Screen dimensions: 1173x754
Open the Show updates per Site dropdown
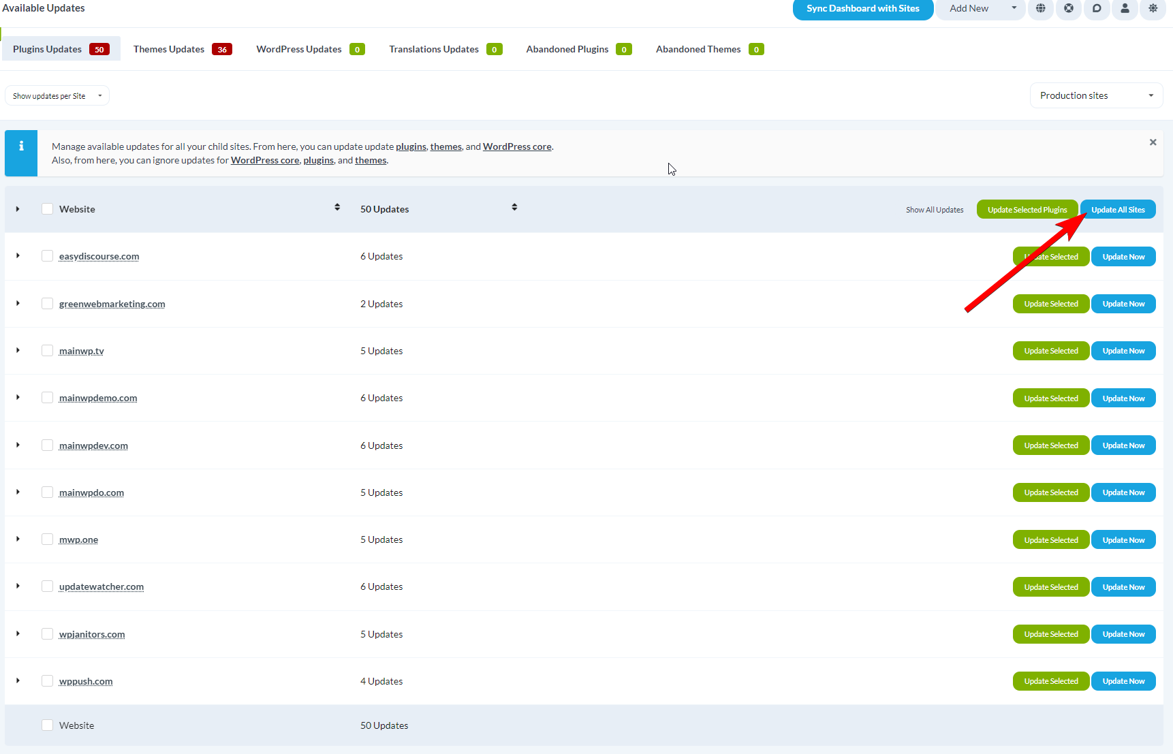point(57,95)
